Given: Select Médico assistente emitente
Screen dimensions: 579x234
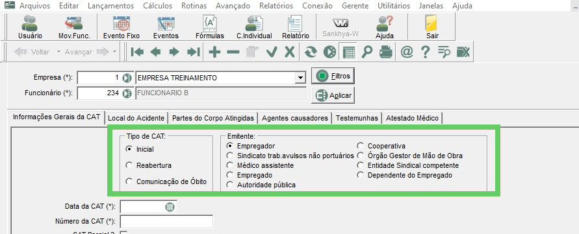Looking at the screenshot, I should (260, 165).
